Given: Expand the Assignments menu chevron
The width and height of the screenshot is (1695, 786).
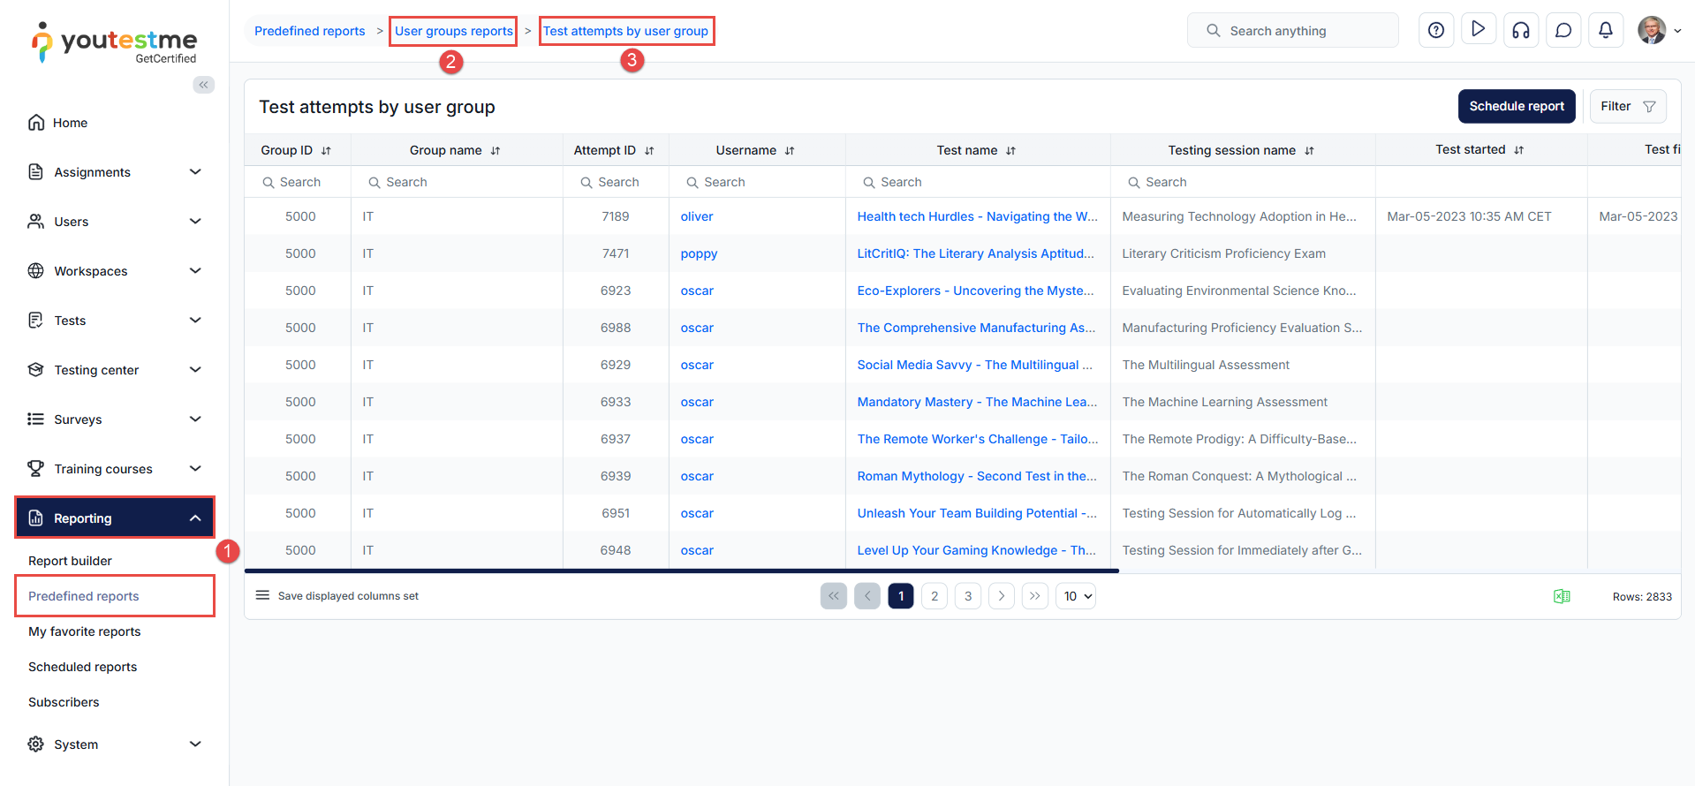Looking at the screenshot, I should pyautogui.click(x=195, y=171).
